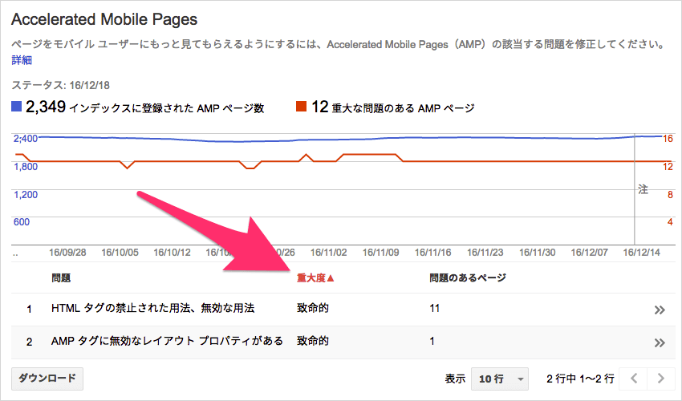Open the 10 行 rows dropdown
This screenshot has width=682, height=401.
coord(500,379)
